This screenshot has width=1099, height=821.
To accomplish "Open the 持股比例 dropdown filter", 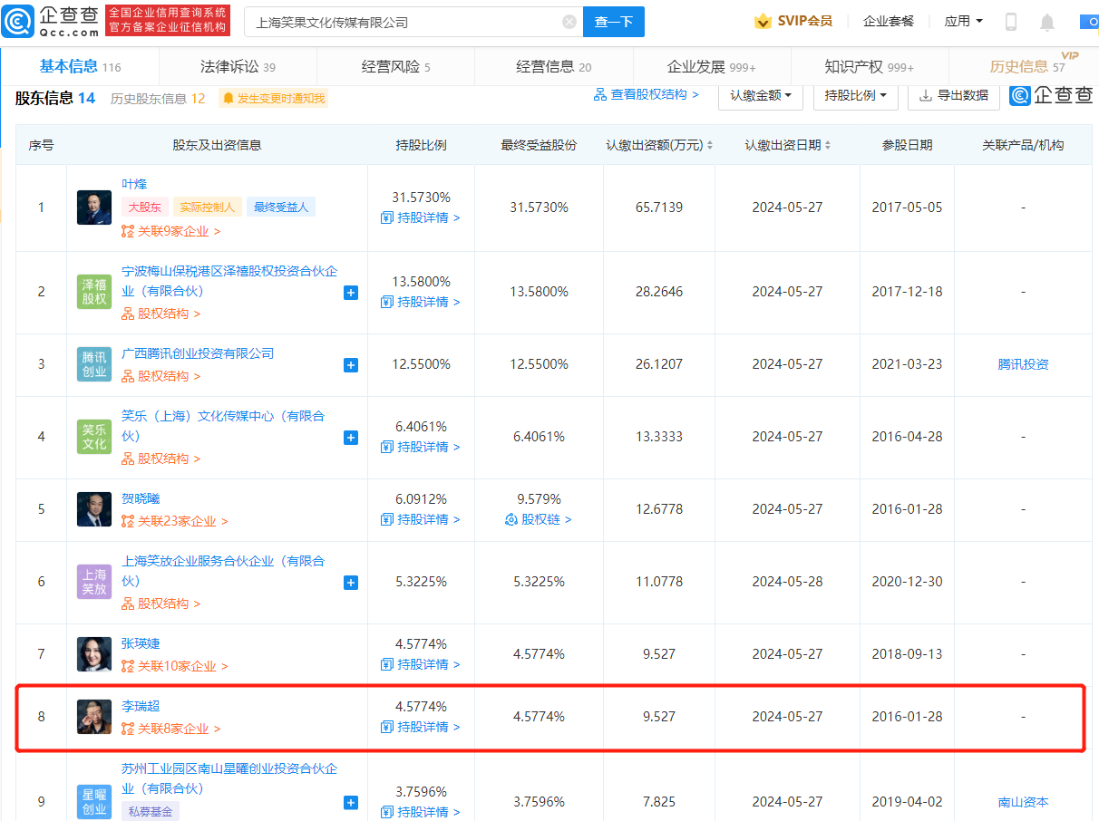I will click(x=855, y=95).
